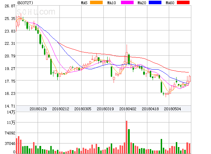Click the 37046 volume axis label
Viewport: 211px width, 154px height.
tap(10, 143)
